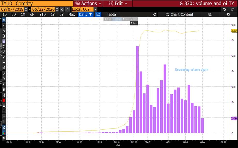238x148 pixels.
Task: Open chart settings gear icon at top right
Action: (228, 14)
